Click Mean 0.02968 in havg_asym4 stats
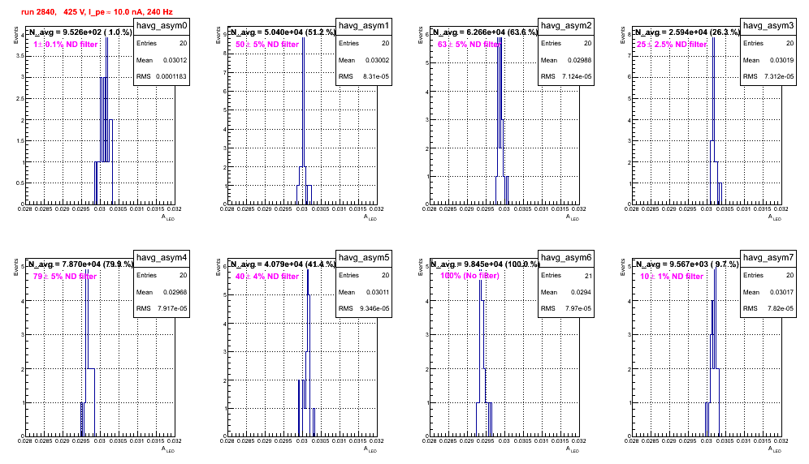Screen dimensions: 809x464 [x=162, y=292]
